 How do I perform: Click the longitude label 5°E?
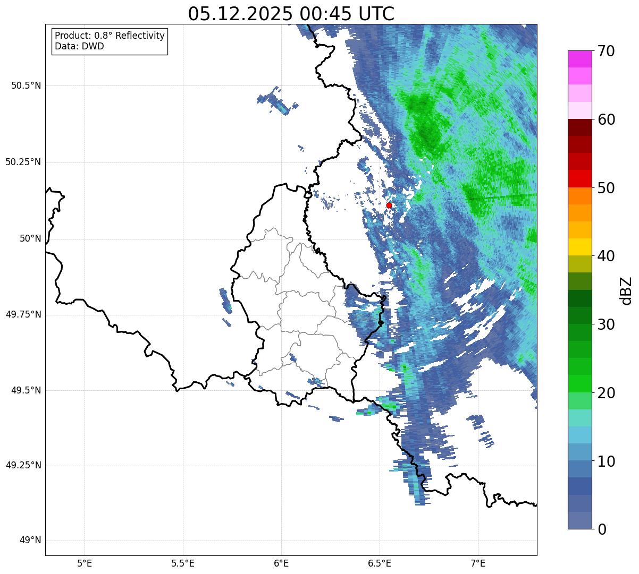[x=85, y=563]
